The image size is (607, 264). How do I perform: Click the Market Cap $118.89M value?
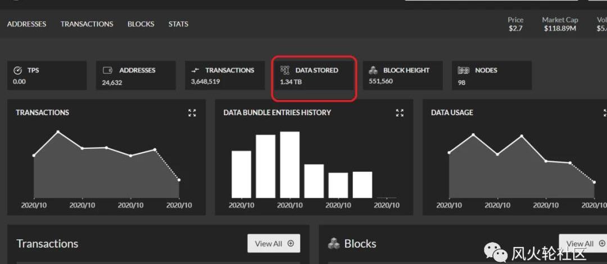coord(560,28)
